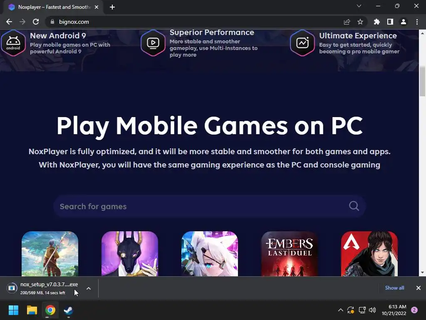Click Show all downloads
This screenshot has height=320, width=426.
pyautogui.click(x=394, y=288)
